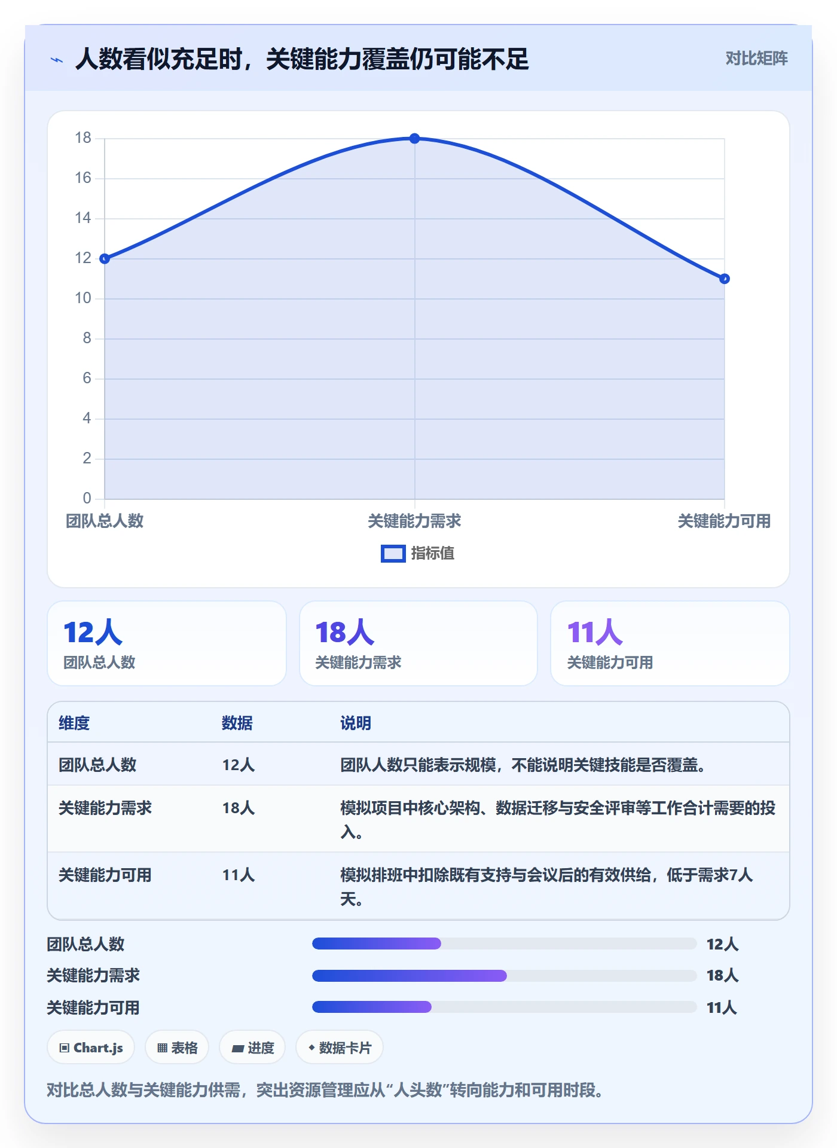
Task: Click the 18人 cell in the table
Action: coord(239,808)
